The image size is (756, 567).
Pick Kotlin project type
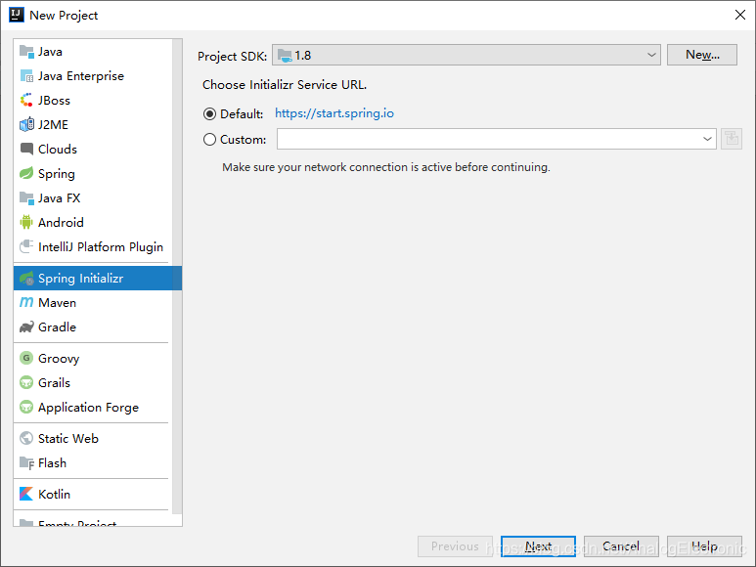pos(93,494)
